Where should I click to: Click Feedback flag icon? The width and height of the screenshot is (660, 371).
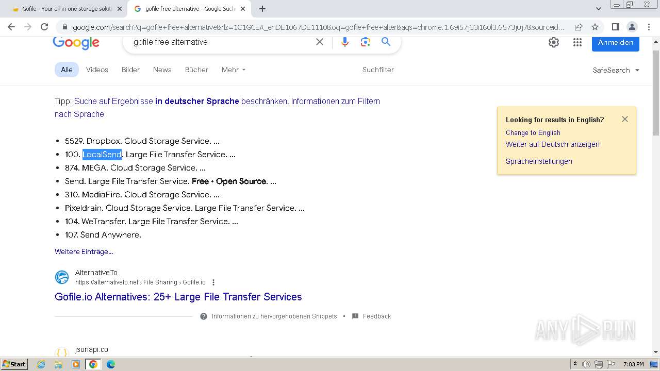355,316
